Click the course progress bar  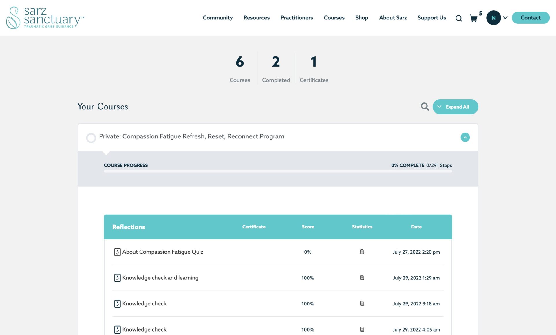(x=278, y=171)
